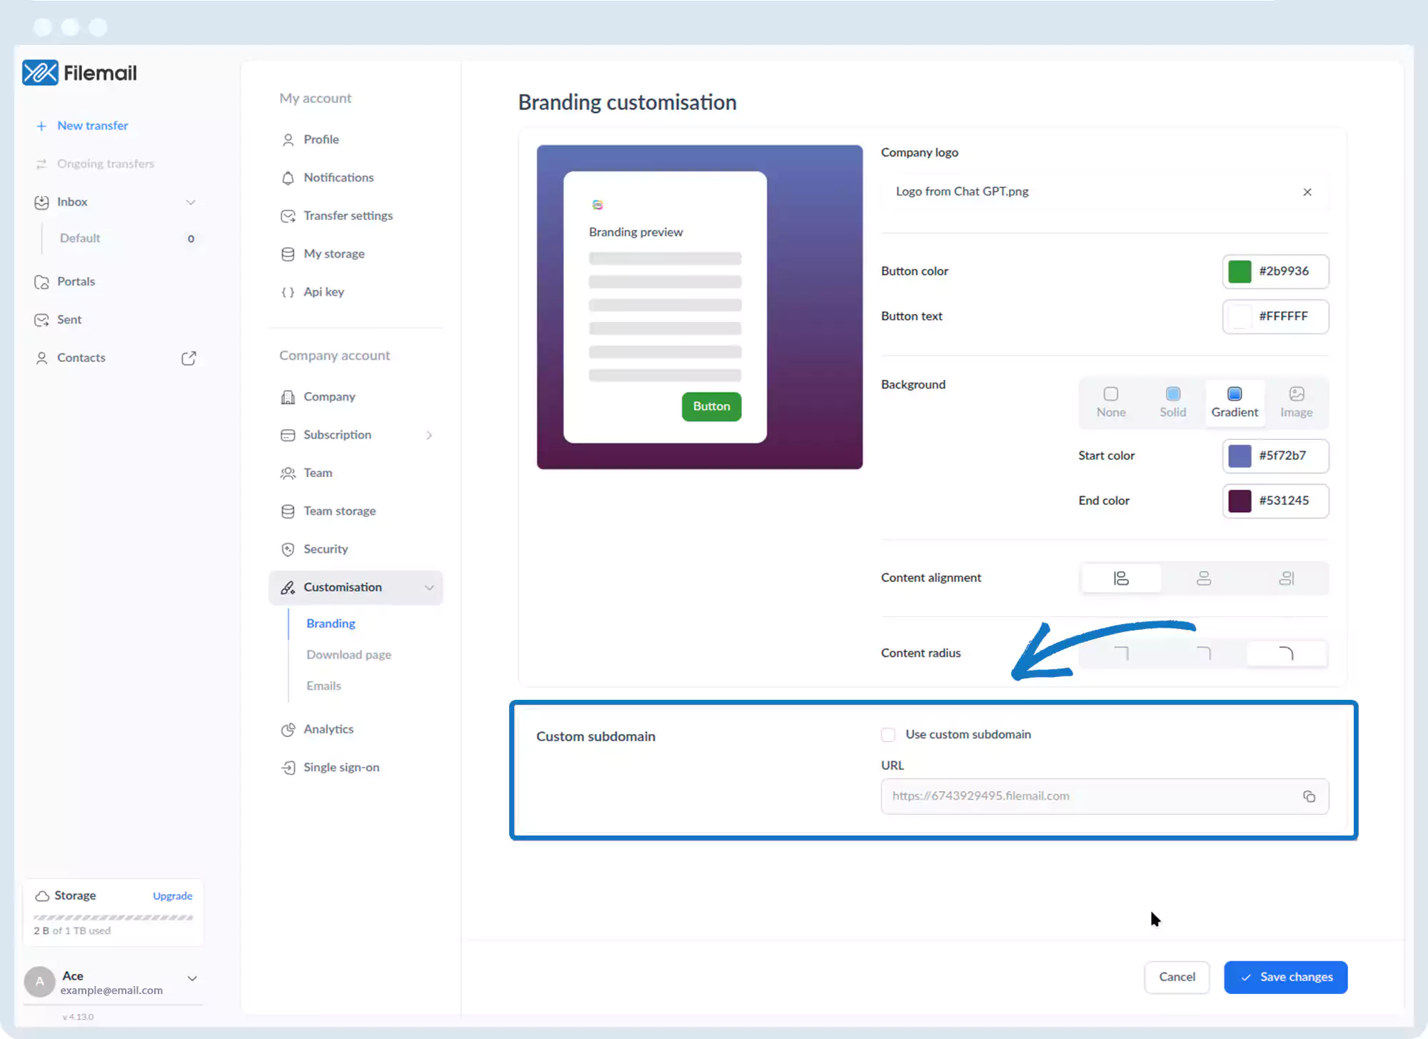Screen dimensions: 1428x1039
Task: Open Ace account dropdown menu
Action: [x=192, y=978]
